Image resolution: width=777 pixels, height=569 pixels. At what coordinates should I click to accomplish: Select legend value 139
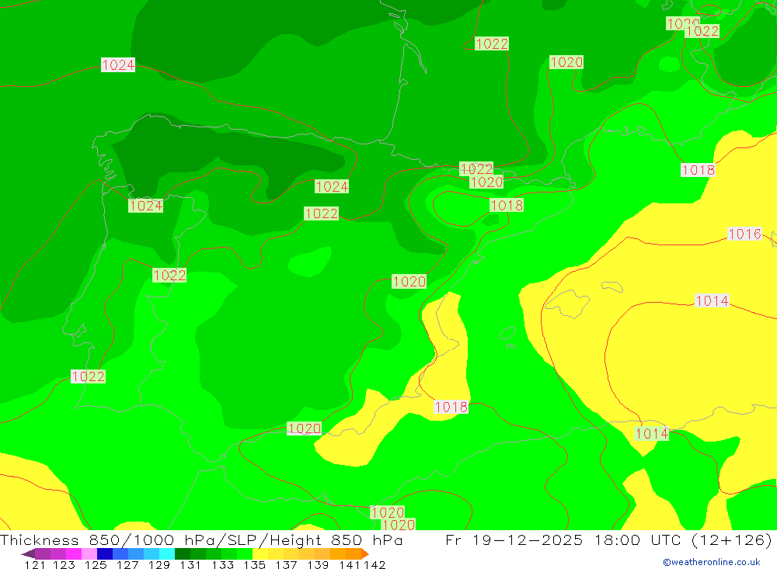click(318, 564)
